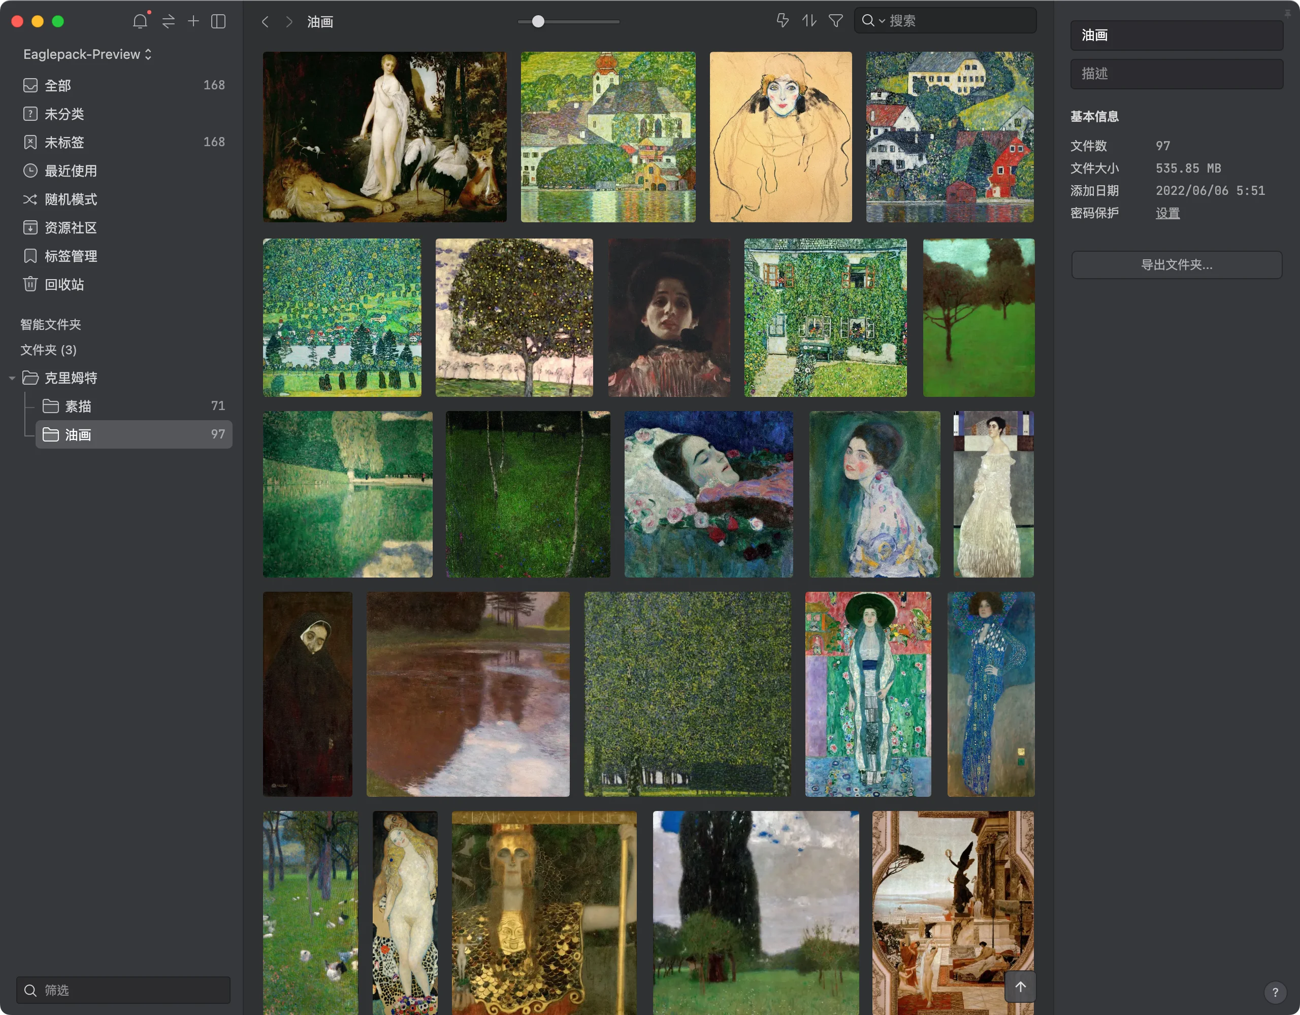Go forward with the right chevron
The height and width of the screenshot is (1015, 1300).
coord(289,22)
